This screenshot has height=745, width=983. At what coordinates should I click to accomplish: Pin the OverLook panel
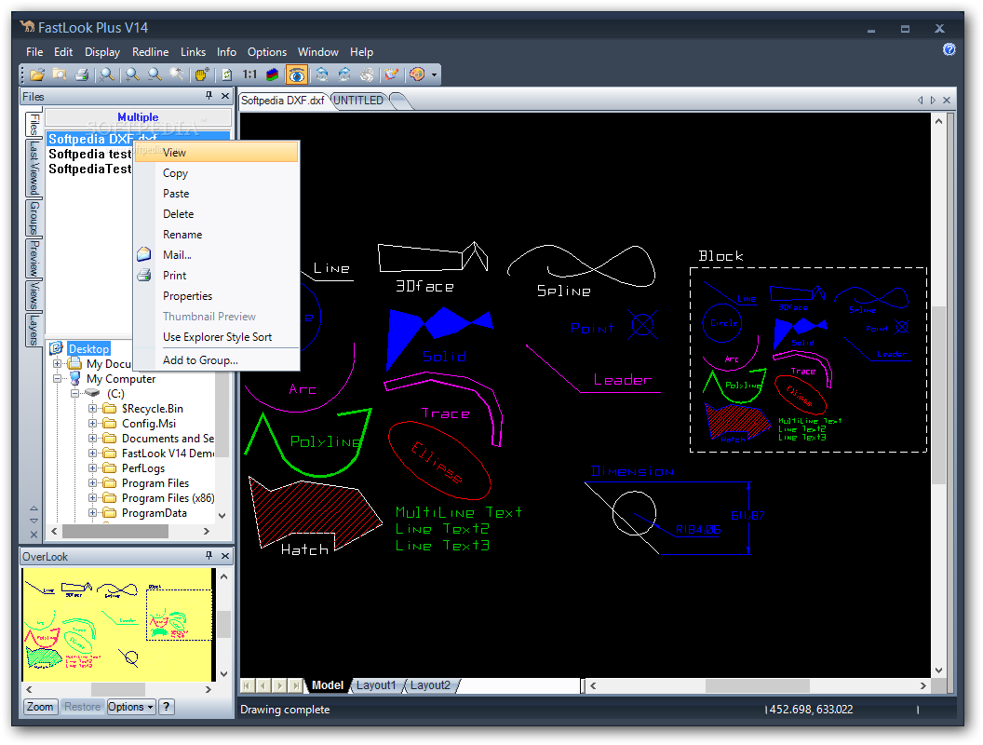pyautogui.click(x=209, y=556)
